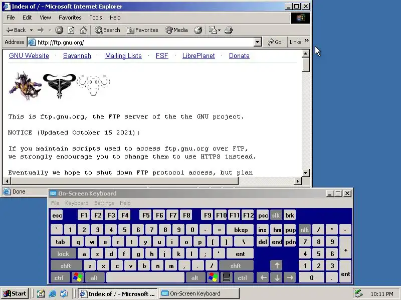401x300 pixels.
Task: Click the Go button beside the address bar
Action: pos(274,42)
